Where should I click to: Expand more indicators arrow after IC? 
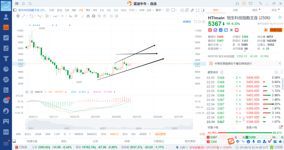70,134
